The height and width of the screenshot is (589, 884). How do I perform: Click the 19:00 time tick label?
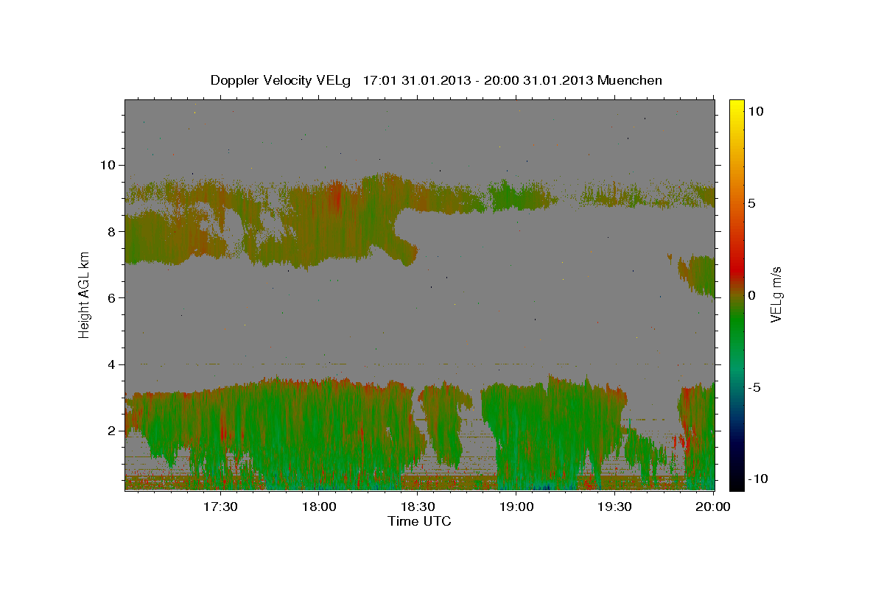(516, 507)
